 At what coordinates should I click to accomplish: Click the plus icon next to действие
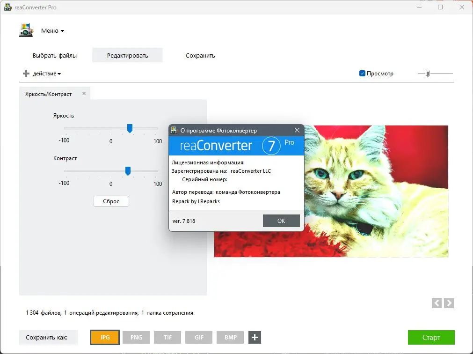26,74
